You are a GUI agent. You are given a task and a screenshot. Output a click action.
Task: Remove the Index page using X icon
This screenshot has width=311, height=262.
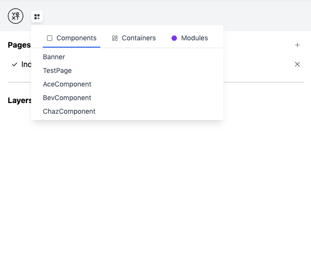coord(297,64)
